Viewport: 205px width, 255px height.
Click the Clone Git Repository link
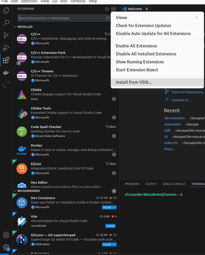188,92
